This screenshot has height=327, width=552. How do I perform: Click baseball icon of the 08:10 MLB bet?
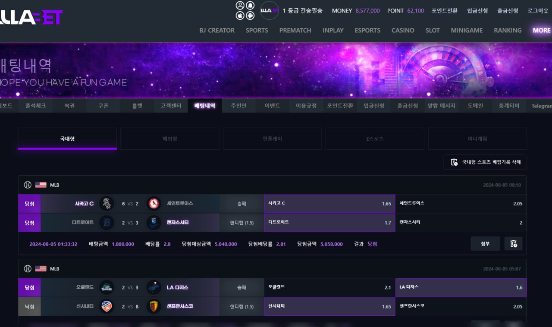pos(28,185)
